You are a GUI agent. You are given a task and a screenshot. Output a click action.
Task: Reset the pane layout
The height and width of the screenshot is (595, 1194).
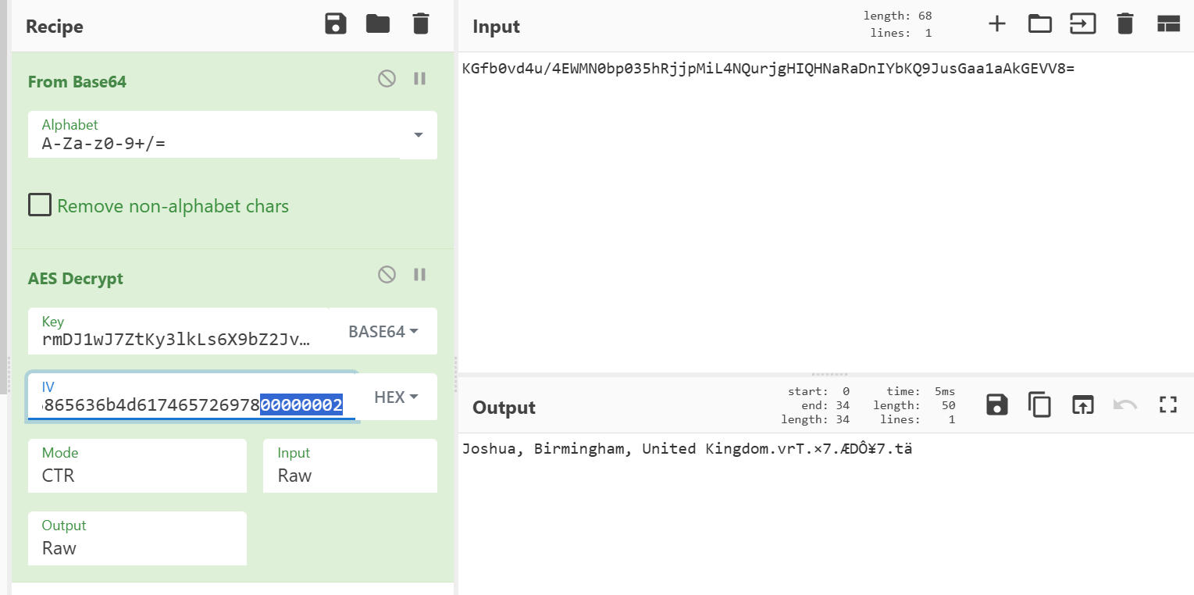pyautogui.click(x=1167, y=24)
